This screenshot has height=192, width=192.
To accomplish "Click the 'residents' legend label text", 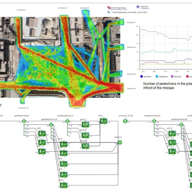I will click(x=163, y=77).
